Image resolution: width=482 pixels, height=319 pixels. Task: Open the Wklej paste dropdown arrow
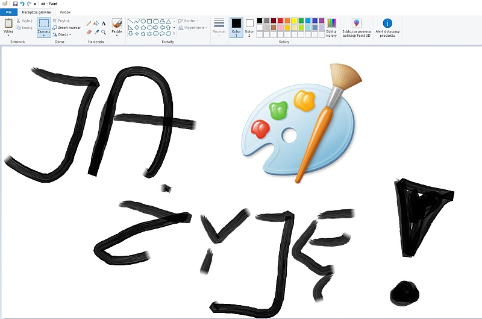[8, 36]
